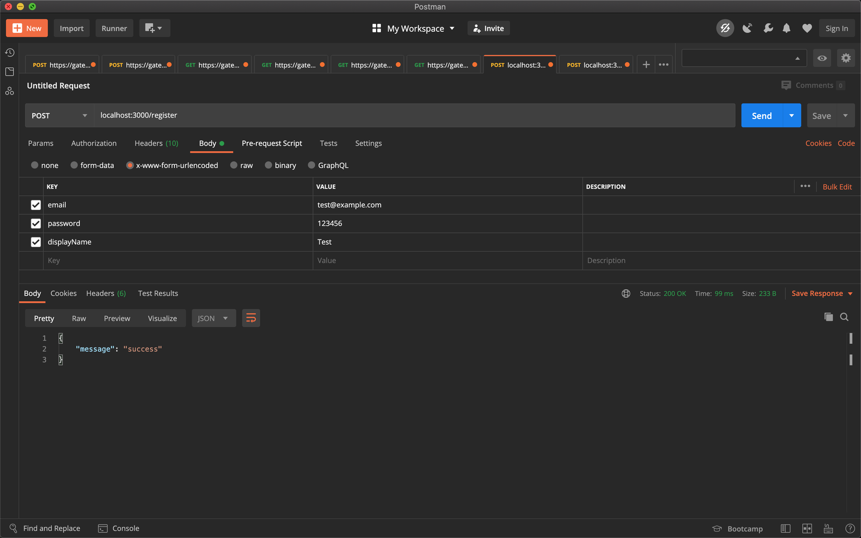Search within the response body
Screen dimensions: 861x538
844,317
